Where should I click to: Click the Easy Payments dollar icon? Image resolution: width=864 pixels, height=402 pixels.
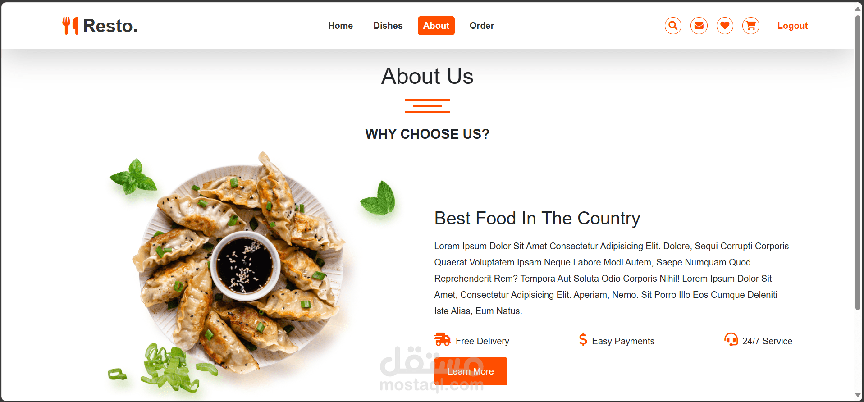click(x=583, y=339)
